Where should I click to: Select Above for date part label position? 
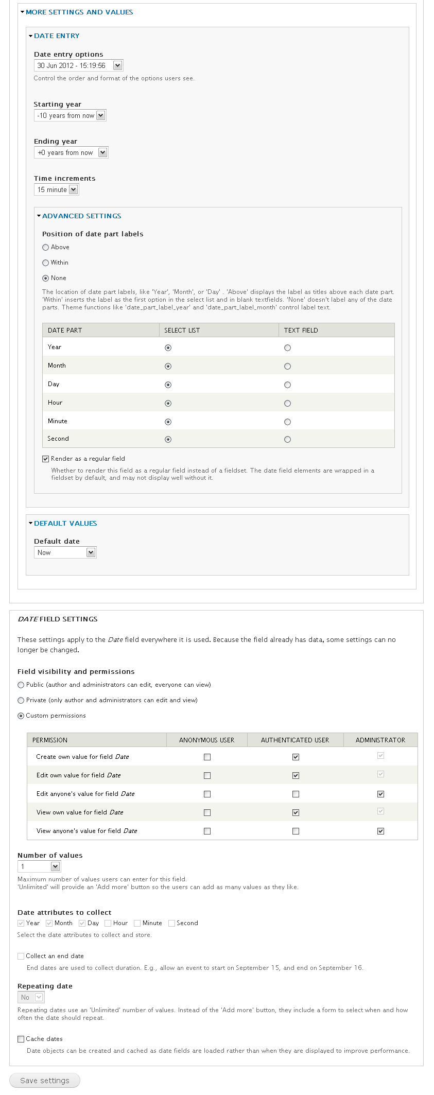point(45,247)
